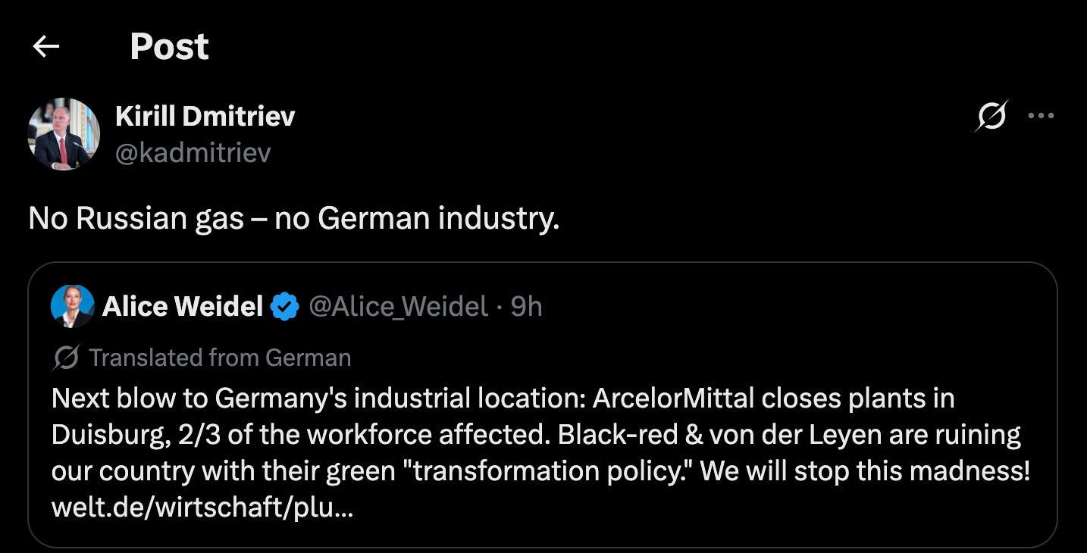Open the @kadmitriev handle

(193, 153)
